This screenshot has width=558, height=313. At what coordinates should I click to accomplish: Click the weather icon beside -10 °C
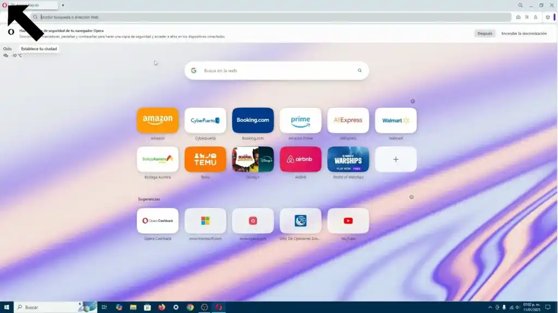coord(5,56)
